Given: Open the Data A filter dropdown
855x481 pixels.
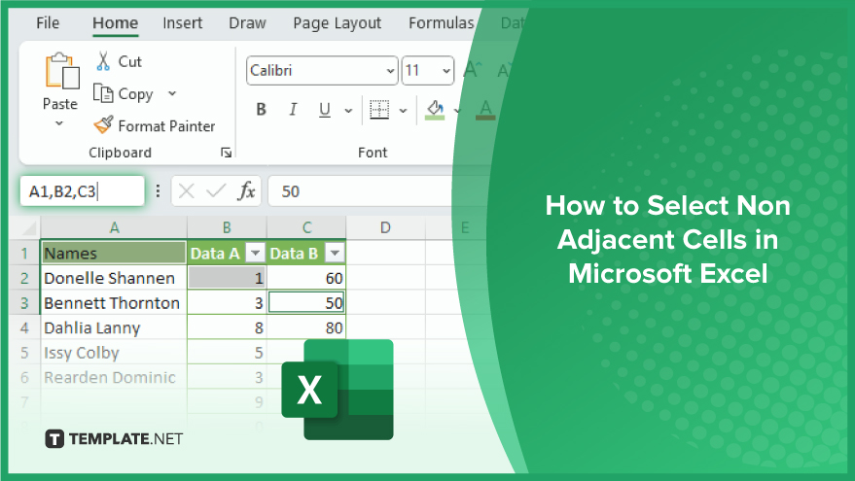Looking at the screenshot, I should coord(255,253).
